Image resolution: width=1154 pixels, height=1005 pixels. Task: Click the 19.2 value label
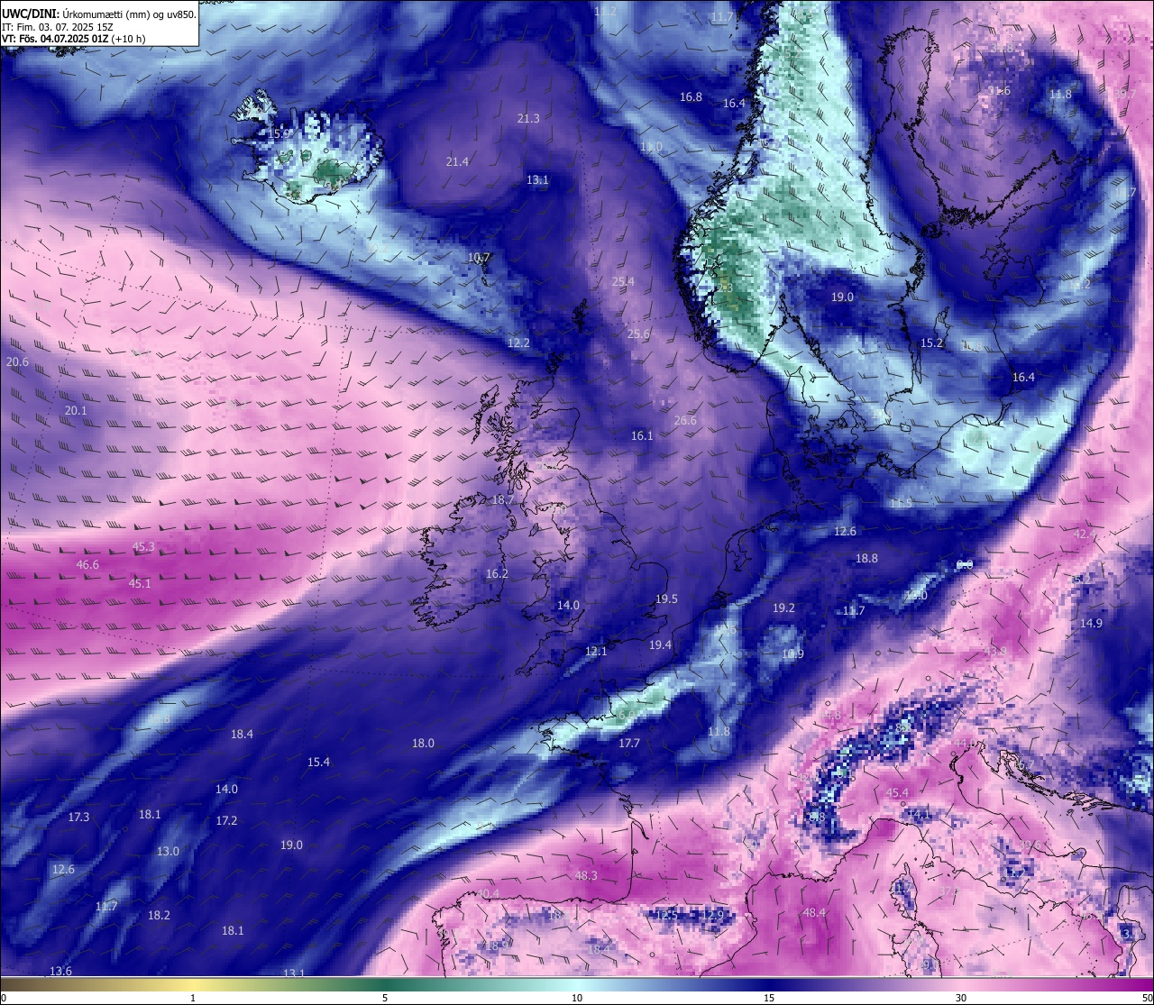[783, 608]
